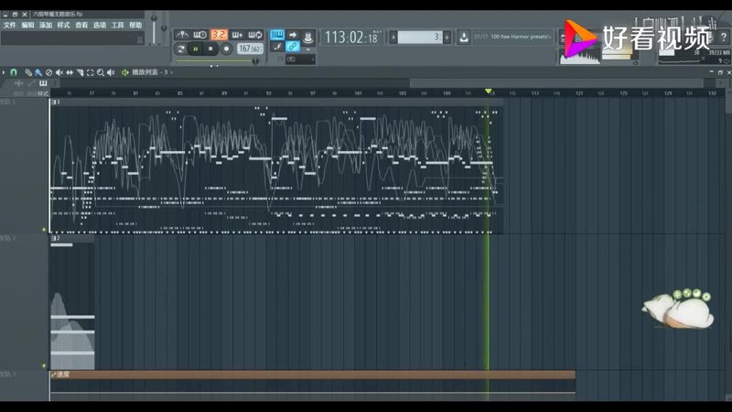
Task: Toggle mute switch on the second track
Action: 44,365
